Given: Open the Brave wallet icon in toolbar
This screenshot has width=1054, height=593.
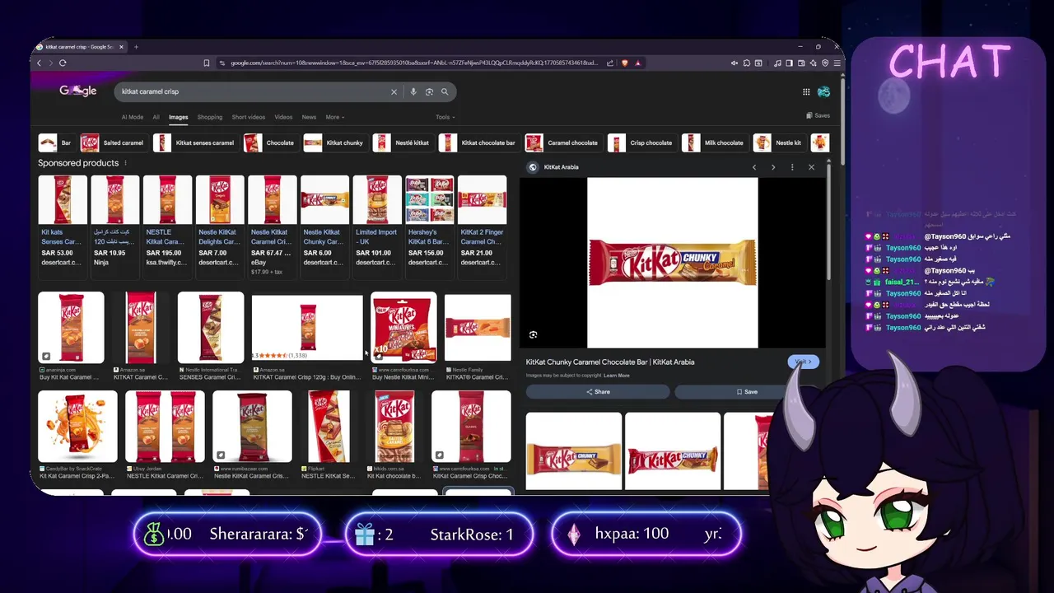Looking at the screenshot, I should [801, 63].
